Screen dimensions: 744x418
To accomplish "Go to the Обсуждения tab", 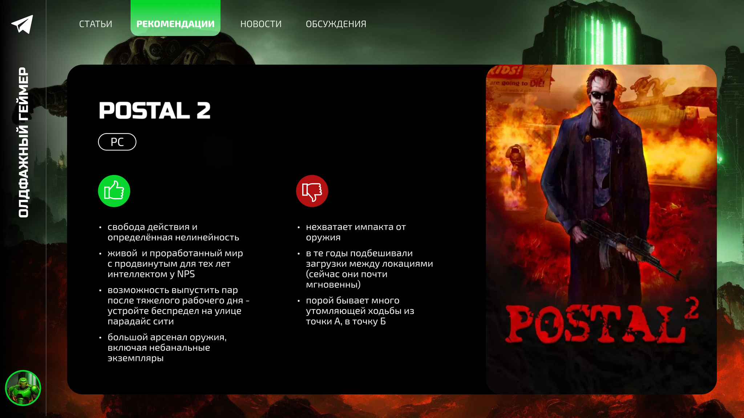I will (x=336, y=24).
